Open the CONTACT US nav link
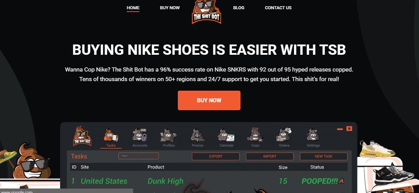The width and height of the screenshot is (419, 193). point(278,8)
